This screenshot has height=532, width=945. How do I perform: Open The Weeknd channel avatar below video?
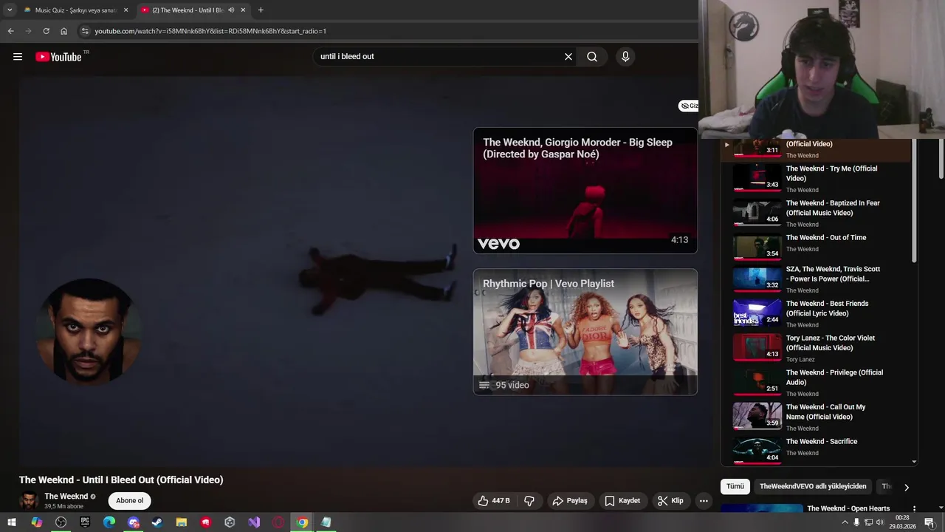click(29, 501)
